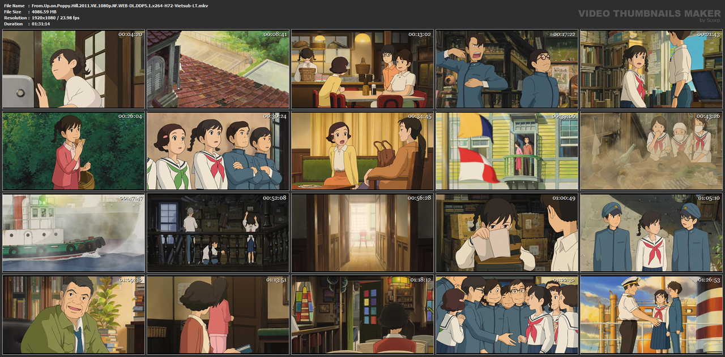The height and width of the screenshot is (357, 725).
Task: Open the tugboat thumbnail stamped 00:47:47
Action: click(x=74, y=233)
